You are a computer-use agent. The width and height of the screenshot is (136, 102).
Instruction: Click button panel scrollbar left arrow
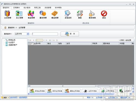click(29, 94)
